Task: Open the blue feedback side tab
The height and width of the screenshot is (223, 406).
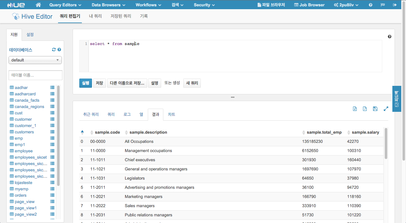Action: pyautogui.click(x=397, y=99)
